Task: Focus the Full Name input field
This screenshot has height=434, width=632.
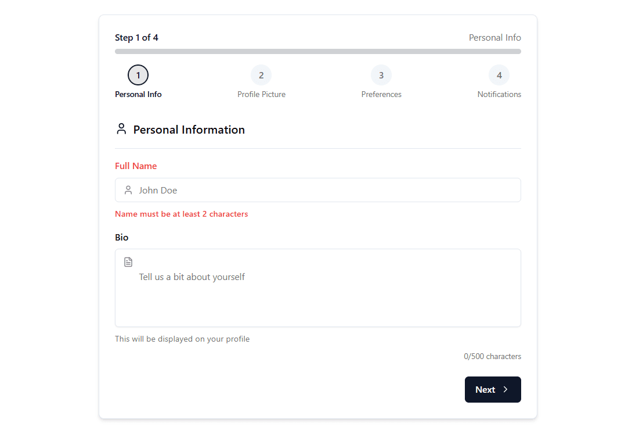Action: tap(325, 190)
